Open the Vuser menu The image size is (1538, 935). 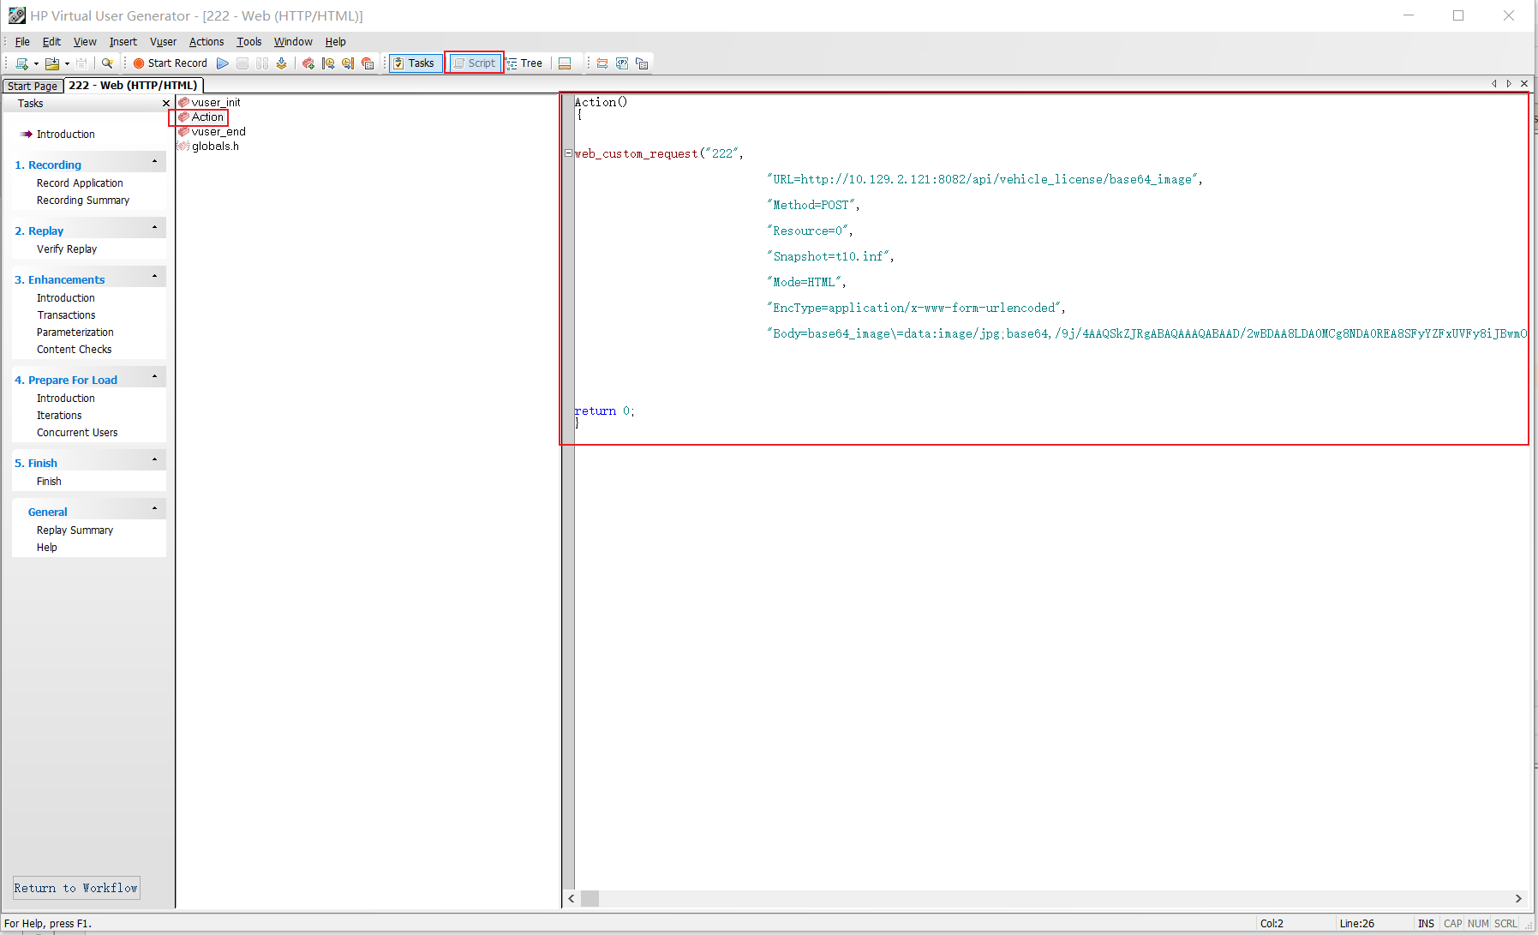[x=163, y=42]
